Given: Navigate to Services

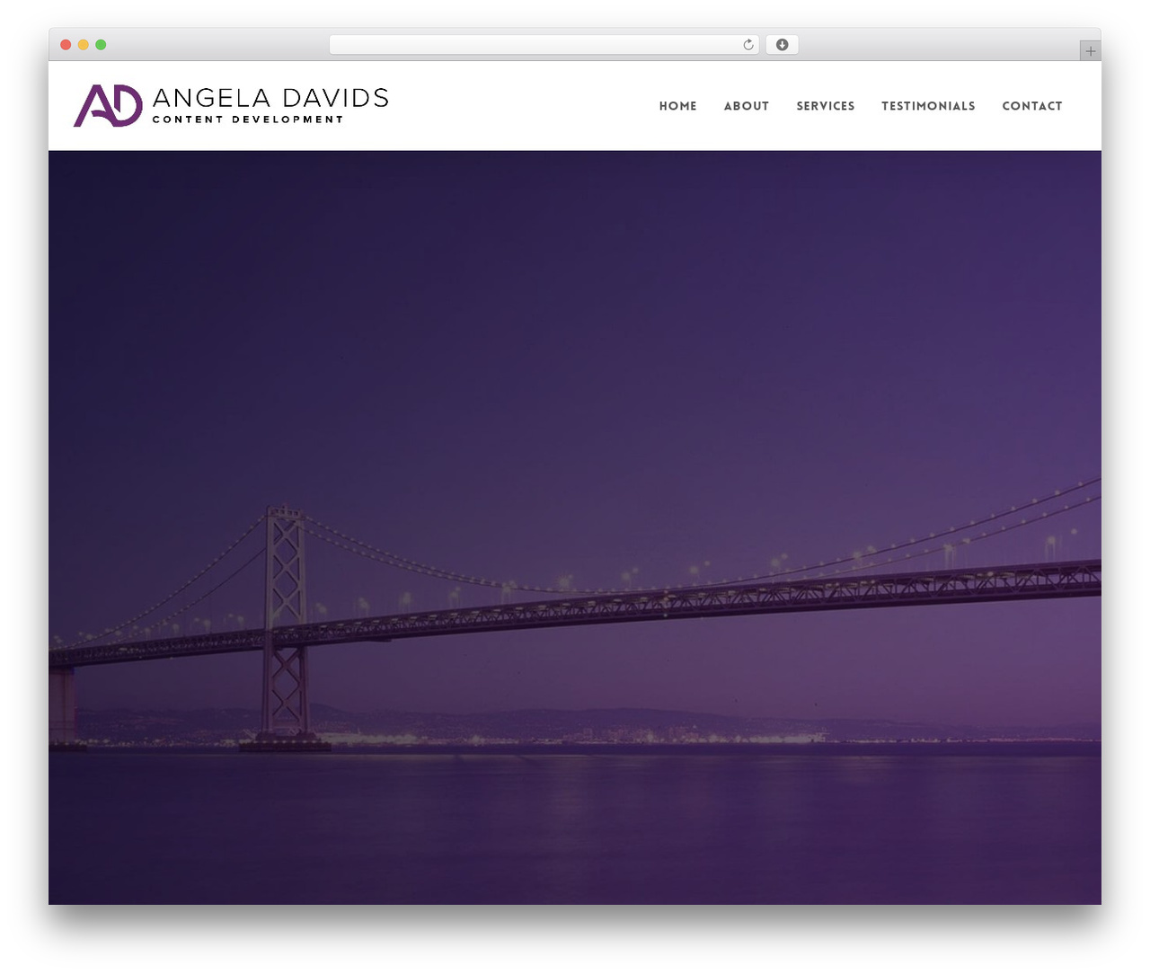Looking at the screenshot, I should click(x=826, y=106).
